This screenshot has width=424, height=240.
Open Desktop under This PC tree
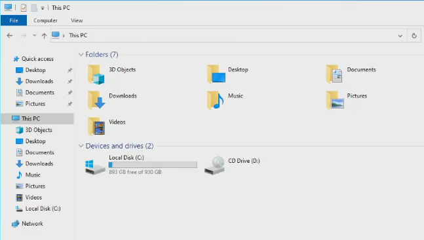tap(35, 141)
